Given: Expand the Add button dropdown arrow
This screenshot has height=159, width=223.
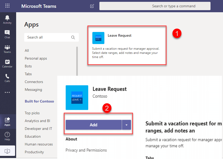Looking at the screenshot, I should [x=126, y=125].
